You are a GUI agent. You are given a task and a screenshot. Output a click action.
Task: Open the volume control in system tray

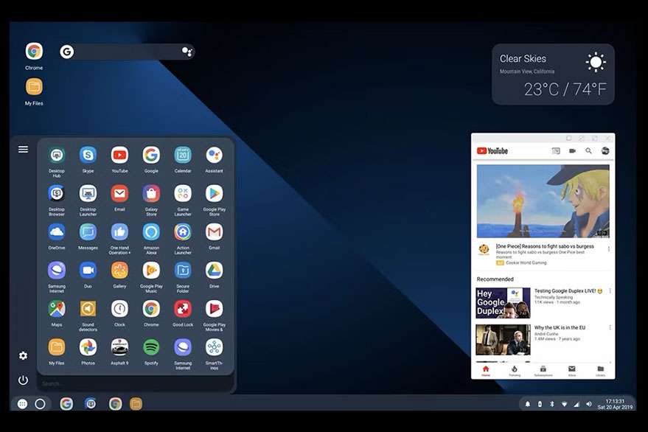pos(589,404)
